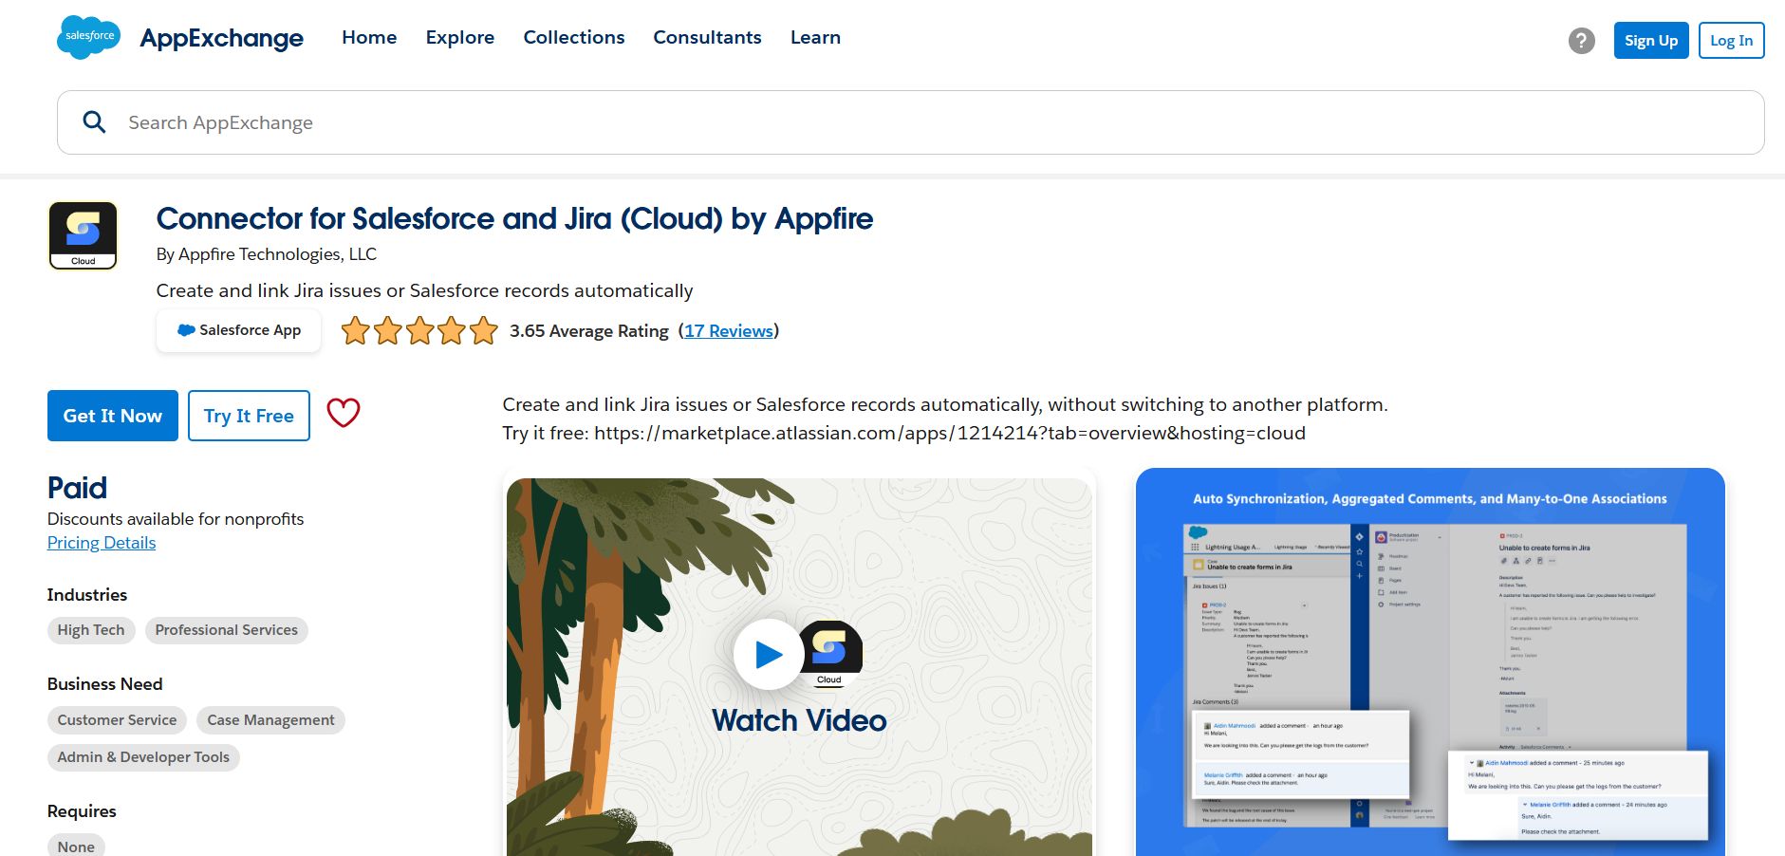Select the Customer Service business need tag

point(116,719)
